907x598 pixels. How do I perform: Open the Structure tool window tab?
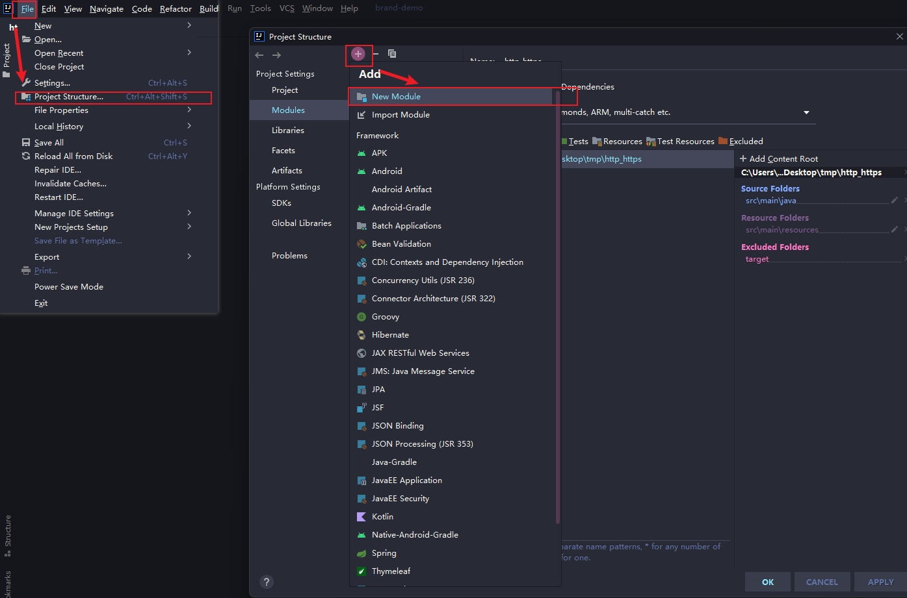(8, 536)
